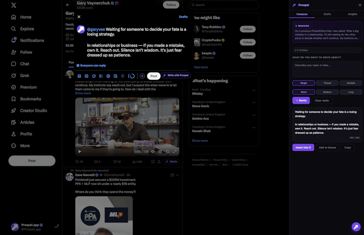Click the white Post button in composer
364x235 pixels.
pos(154,76)
